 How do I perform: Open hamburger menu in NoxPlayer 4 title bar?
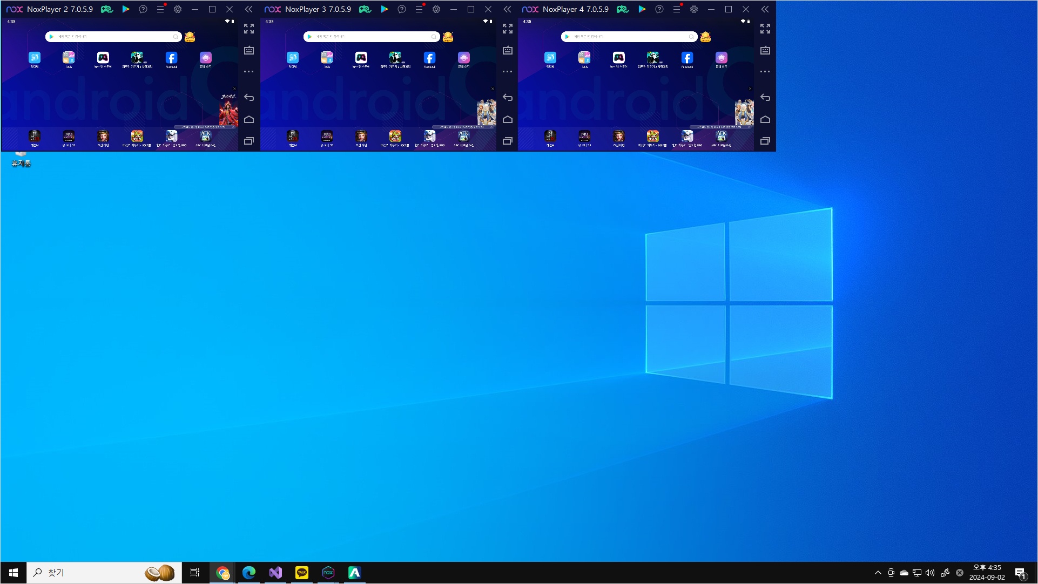tap(677, 9)
